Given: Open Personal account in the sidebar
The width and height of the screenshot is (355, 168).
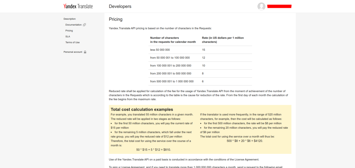Looking at the screenshot, I should (x=73, y=52).
